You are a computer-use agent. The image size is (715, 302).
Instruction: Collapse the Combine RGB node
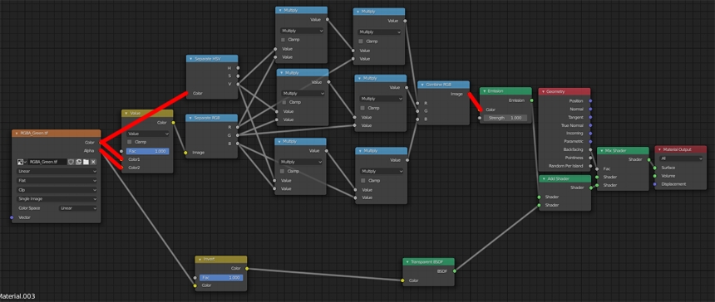[422, 85]
